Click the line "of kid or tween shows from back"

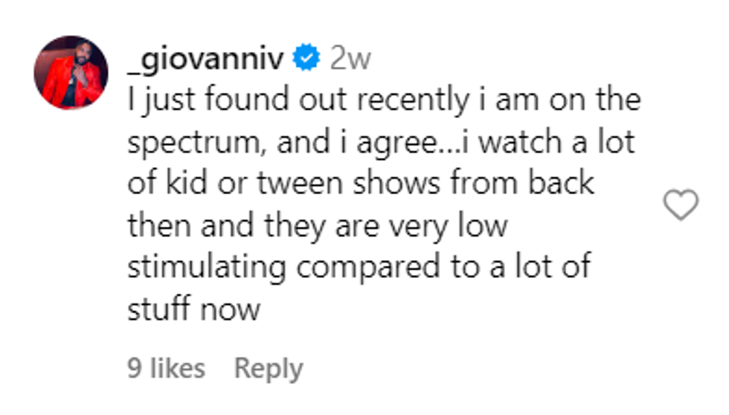361,184
